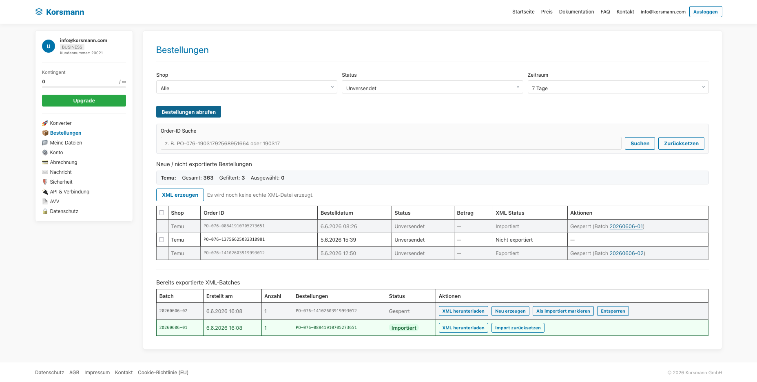Open Konto in the sidebar
757x382 pixels.
(x=56, y=153)
